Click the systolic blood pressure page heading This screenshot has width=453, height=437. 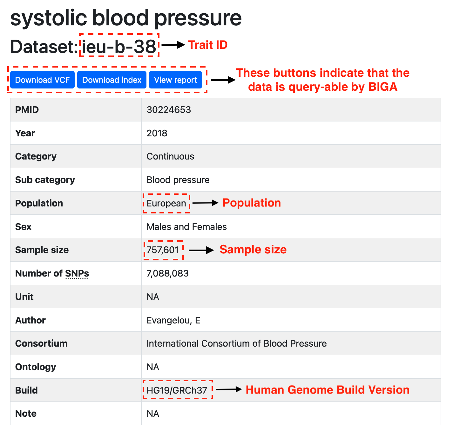point(126,18)
